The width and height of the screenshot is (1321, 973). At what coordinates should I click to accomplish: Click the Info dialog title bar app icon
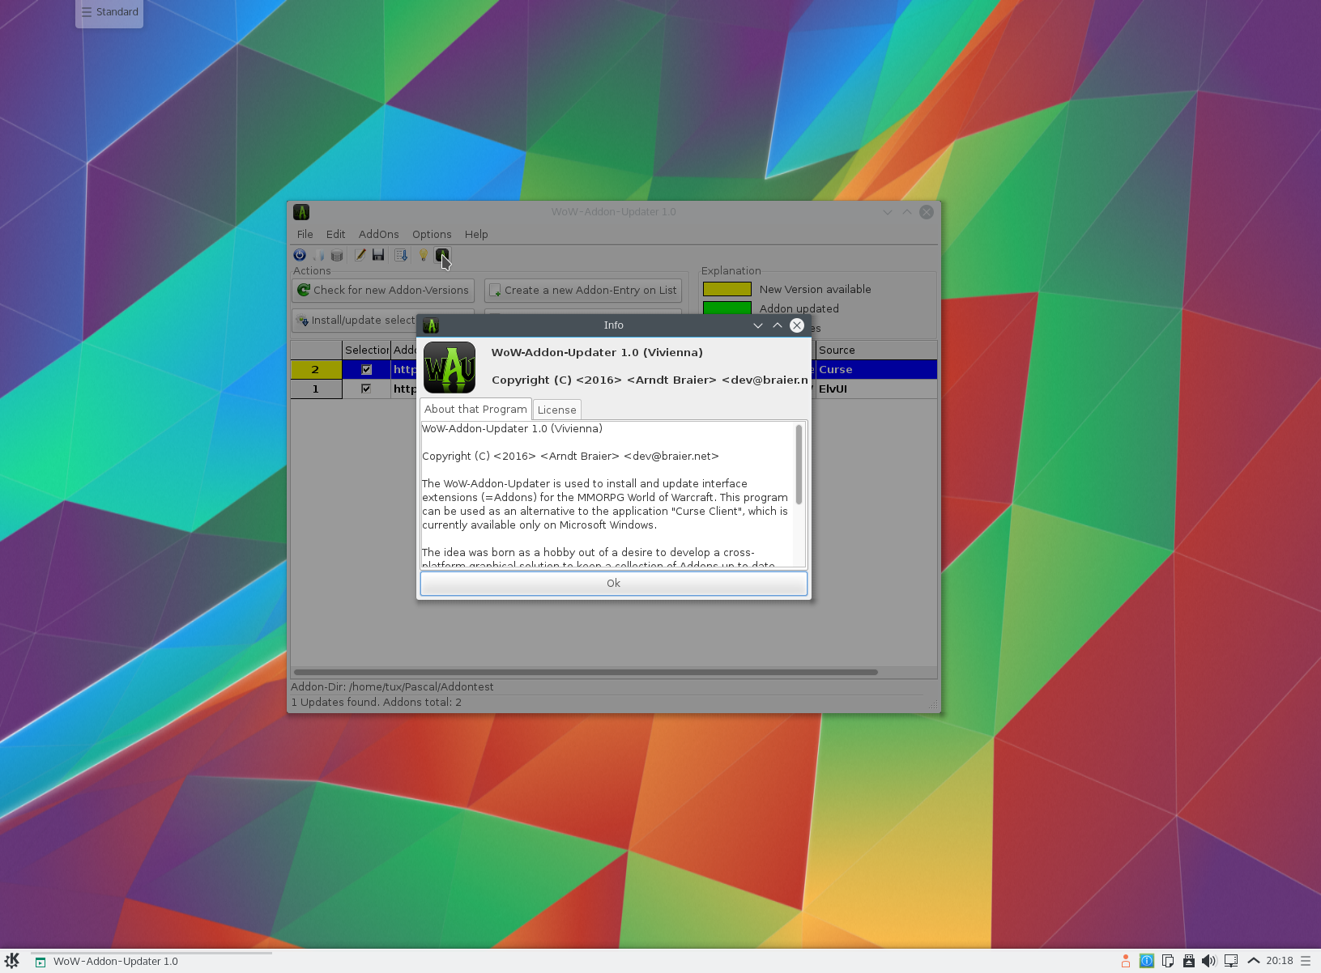tap(431, 325)
